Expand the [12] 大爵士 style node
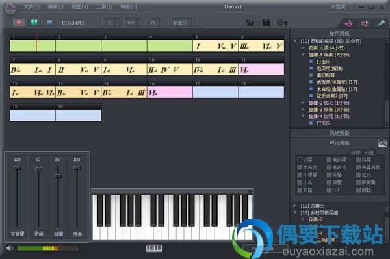 294,206
